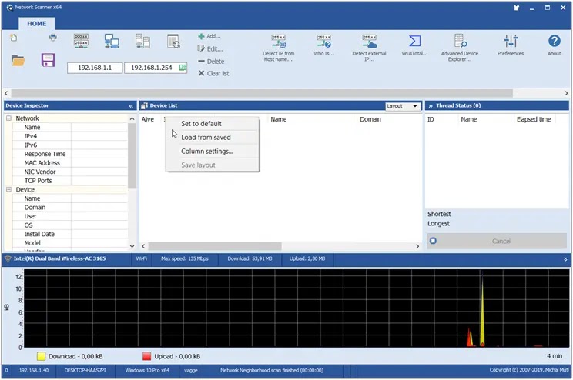The height and width of the screenshot is (380, 573).
Task: Select the NIC Vendor row
Action: click(70, 172)
